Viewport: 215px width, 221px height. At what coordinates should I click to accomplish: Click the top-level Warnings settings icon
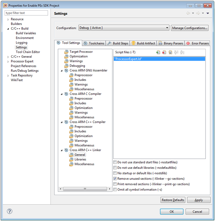(66, 61)
